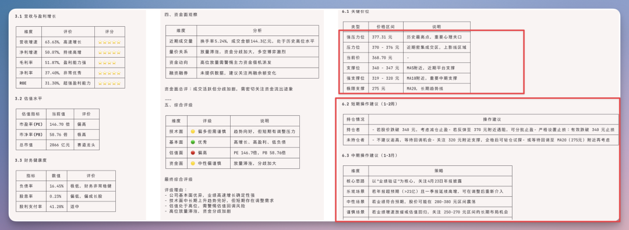Click the cell 极低, 财务非常稳健

tap(91, 186)
